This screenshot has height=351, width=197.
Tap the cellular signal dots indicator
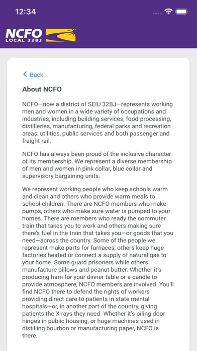coord(157,14)
